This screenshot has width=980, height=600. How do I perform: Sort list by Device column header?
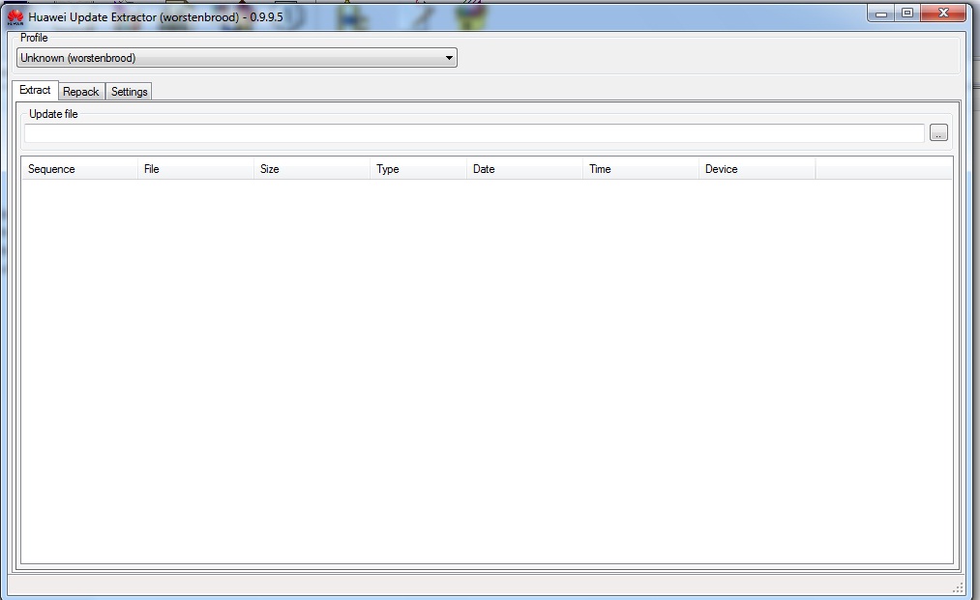click(757, 168)
